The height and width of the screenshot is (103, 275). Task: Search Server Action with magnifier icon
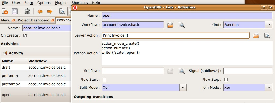267,35
